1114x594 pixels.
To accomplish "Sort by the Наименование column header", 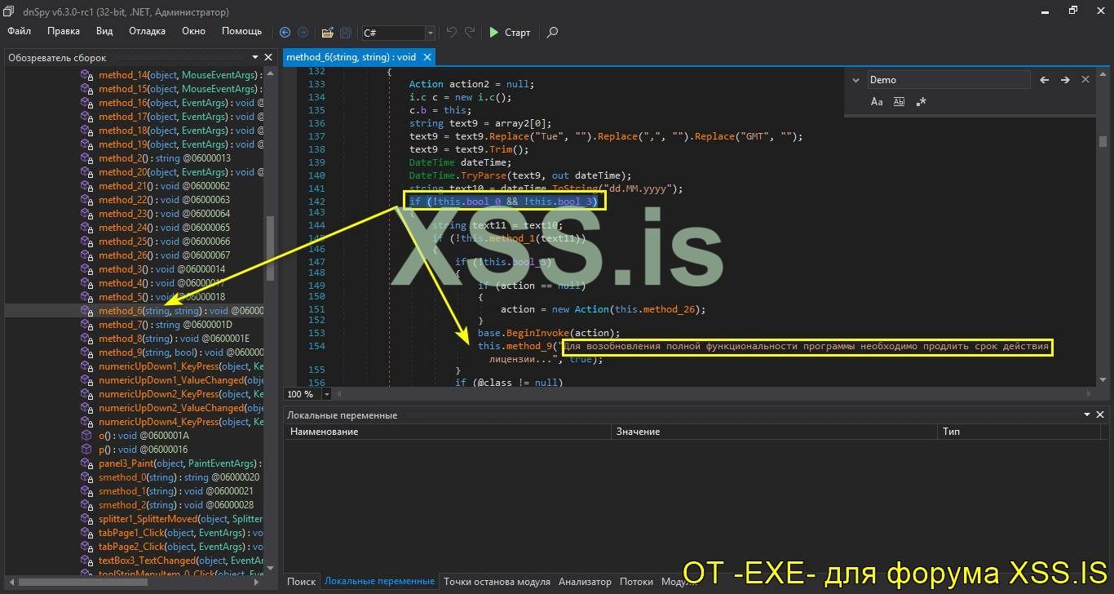I will tap(447, 432).
